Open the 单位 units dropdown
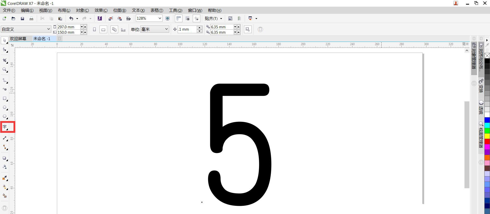The width and height of the screenshot is (490, 214). [x=166, y=29]
